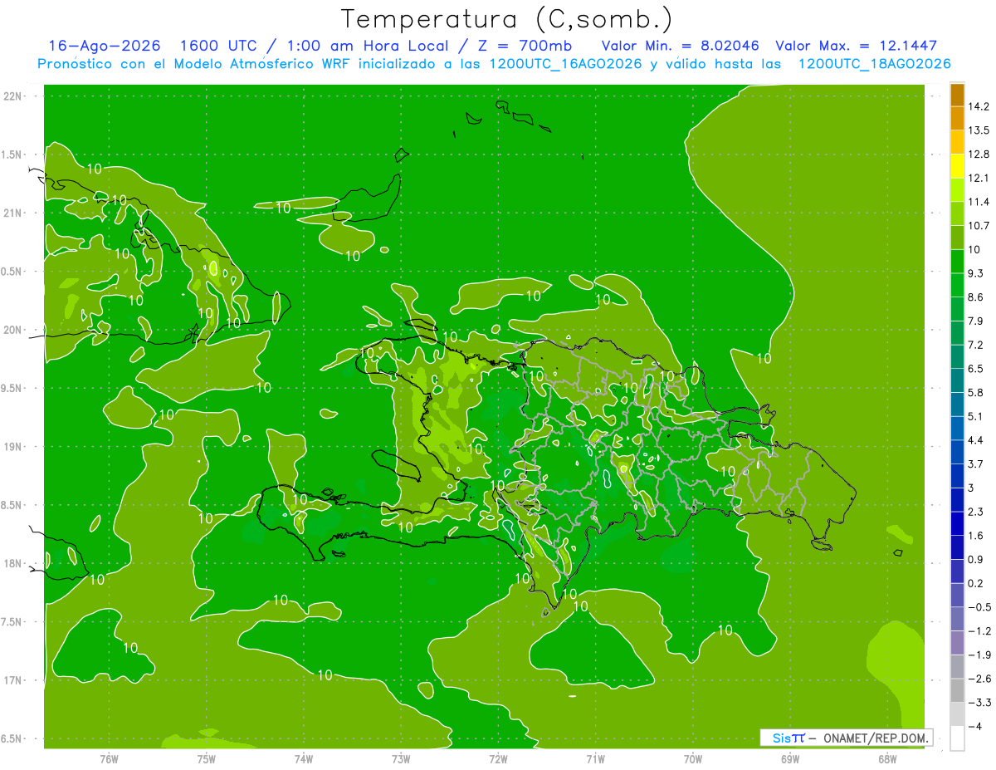The width and height of the screenshot is (996, 770).
Task: Click the '73W' longitude axis label
Action: pos(401,759)
